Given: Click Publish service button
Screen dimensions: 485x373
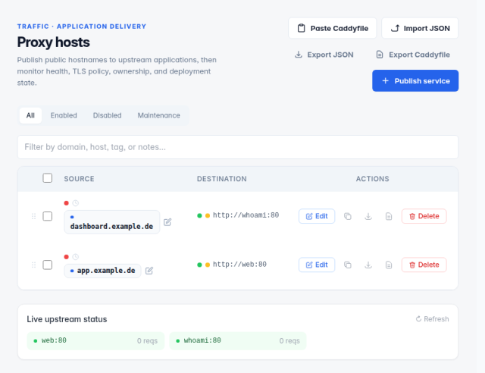Looking at the screenshot, I should 415,81.
